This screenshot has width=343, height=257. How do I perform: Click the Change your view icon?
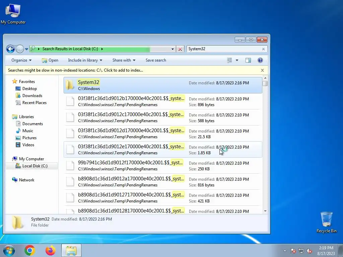click(229, 60)
